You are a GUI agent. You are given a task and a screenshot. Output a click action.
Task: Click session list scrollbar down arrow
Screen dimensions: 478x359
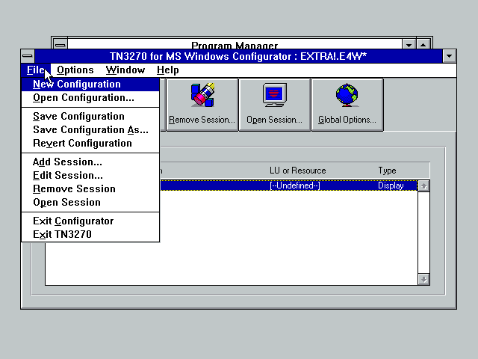point(423,279)
